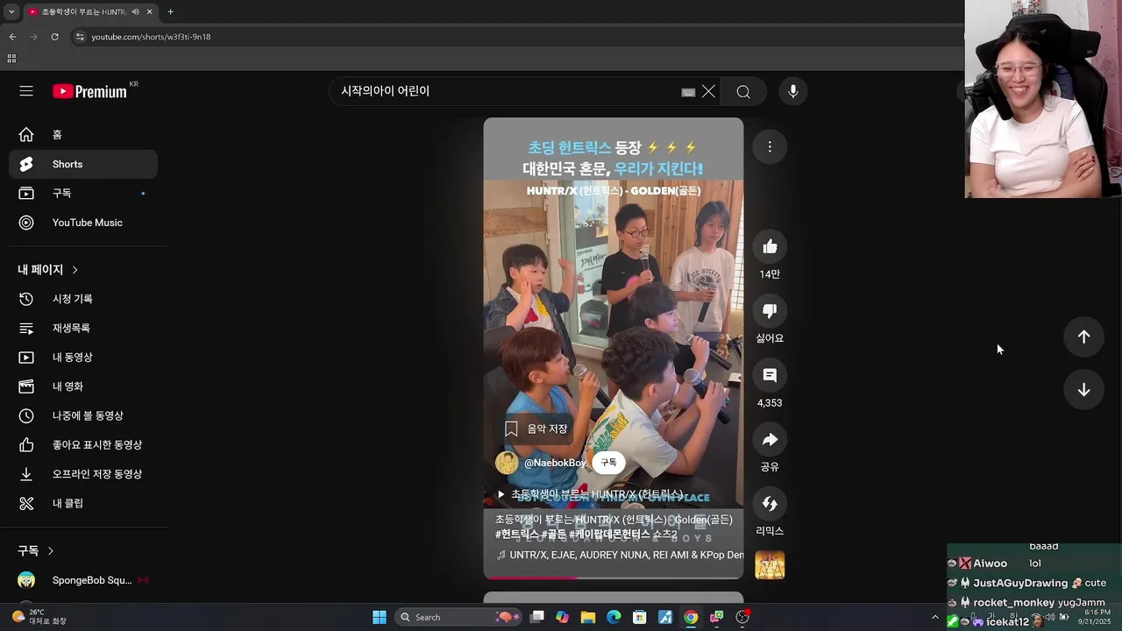This screenshot has height=631, width=1122.
Task: Open the linked video 초등학생이 부르는 HUNTR/X
Action: coord(590,494)
